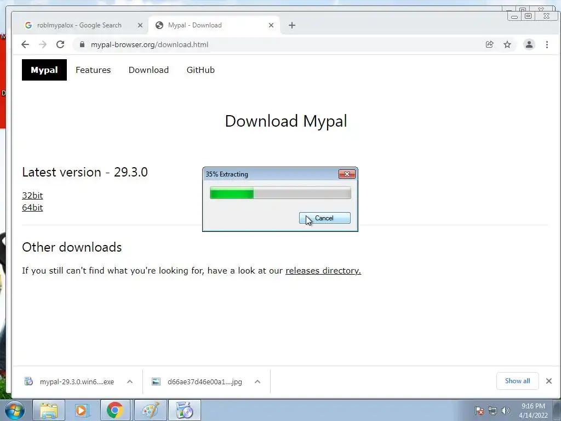561x421 pixels.
Task: Download the 64bit version
Action: click(x=32, y=208)
